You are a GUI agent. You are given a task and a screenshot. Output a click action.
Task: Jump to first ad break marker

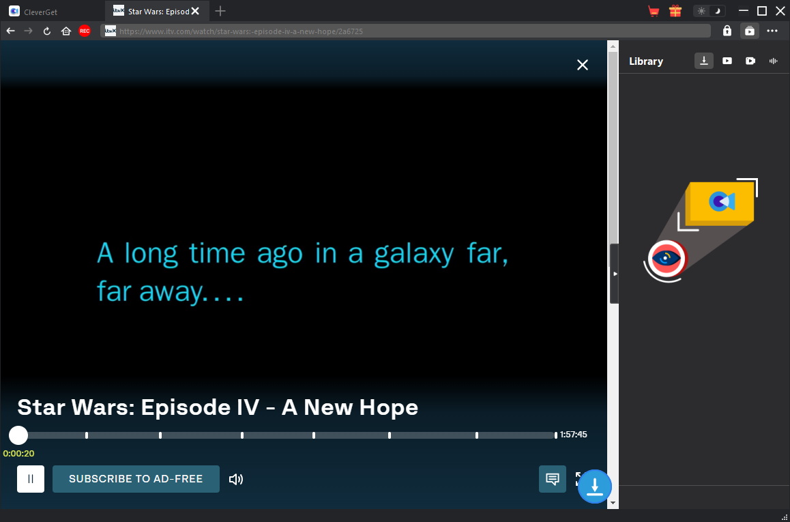click(87, 435)
